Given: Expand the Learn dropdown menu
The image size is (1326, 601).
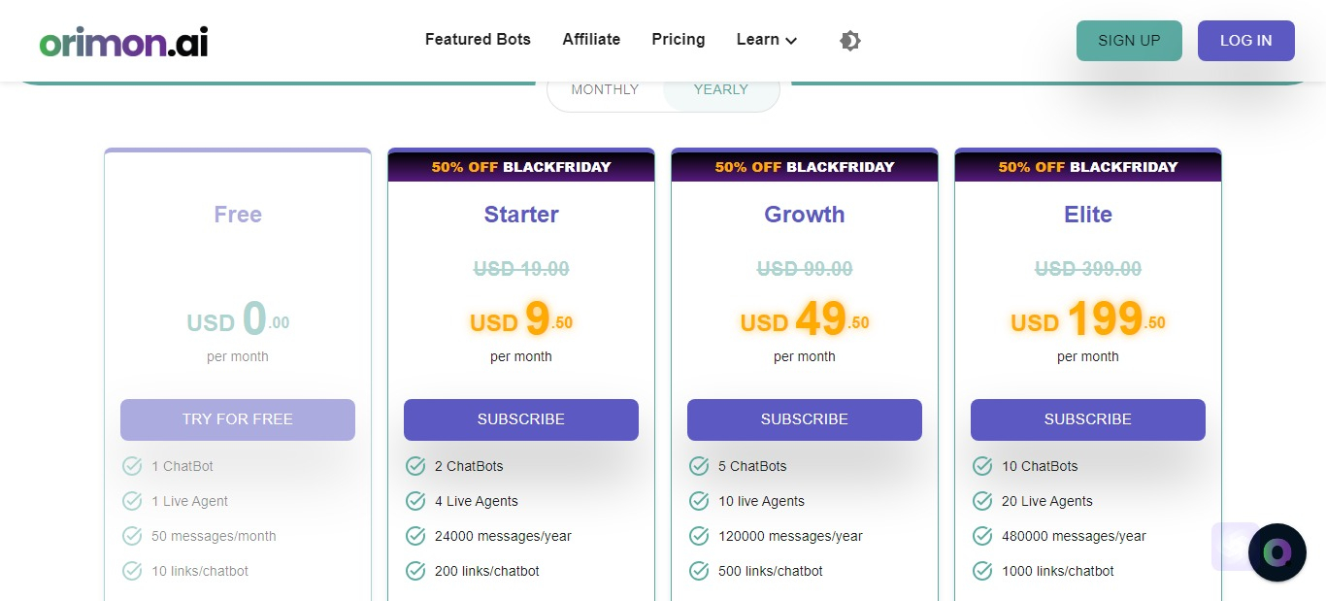Looking at the screenshot, I should 767,40.
